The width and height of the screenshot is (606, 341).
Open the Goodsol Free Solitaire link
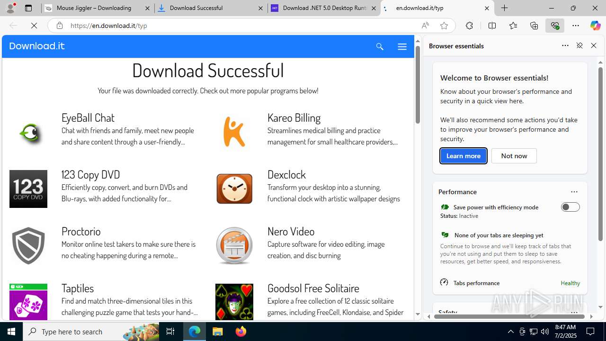point(313,288)
